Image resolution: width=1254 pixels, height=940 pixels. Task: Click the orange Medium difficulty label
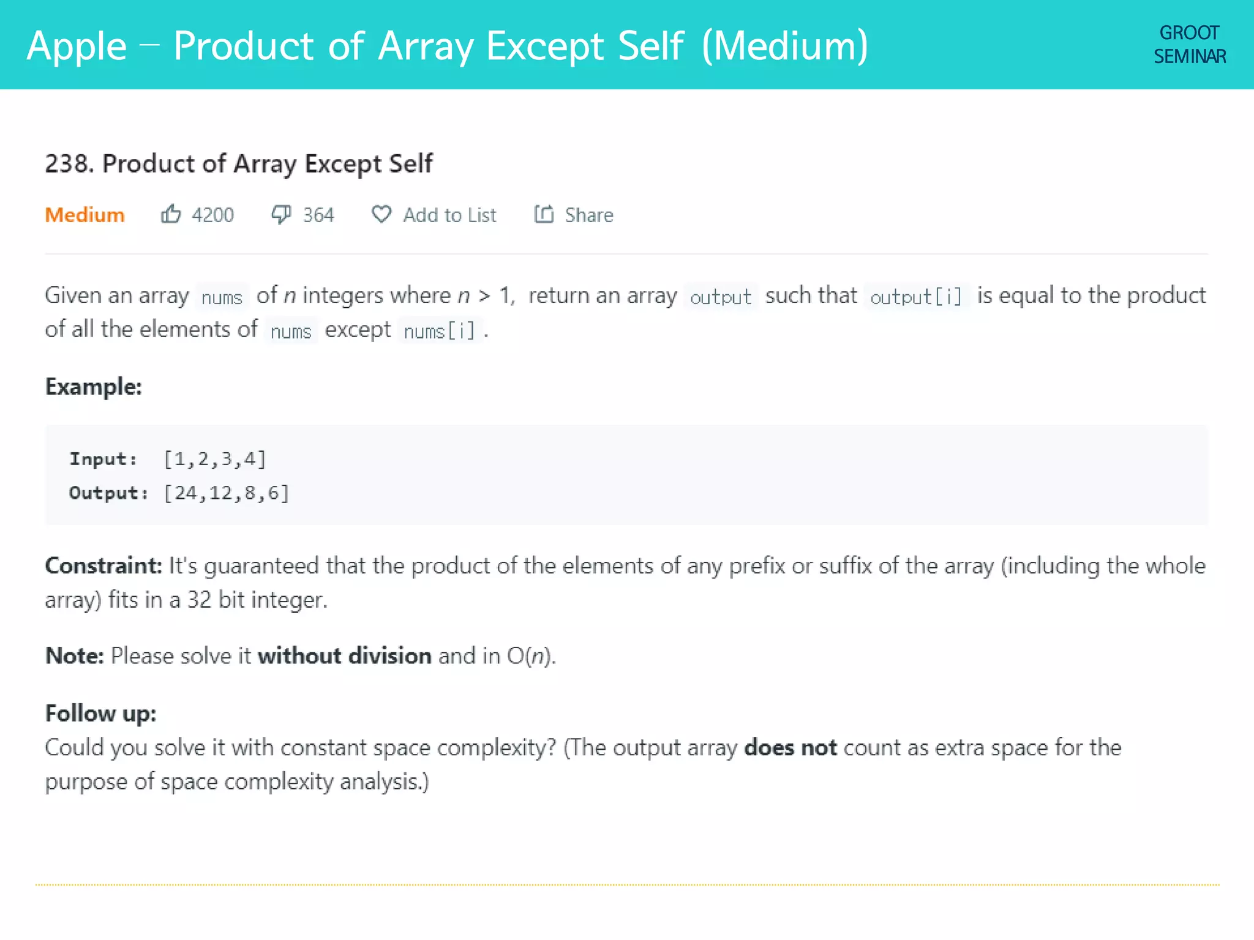84,215
